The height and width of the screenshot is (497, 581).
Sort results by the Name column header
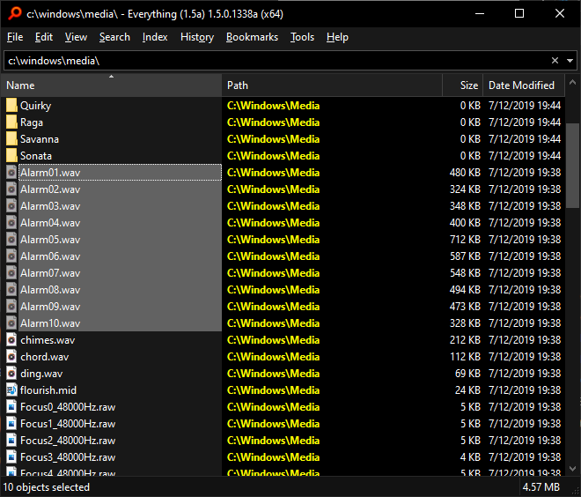pyautogui.click(x=111, y=85)
